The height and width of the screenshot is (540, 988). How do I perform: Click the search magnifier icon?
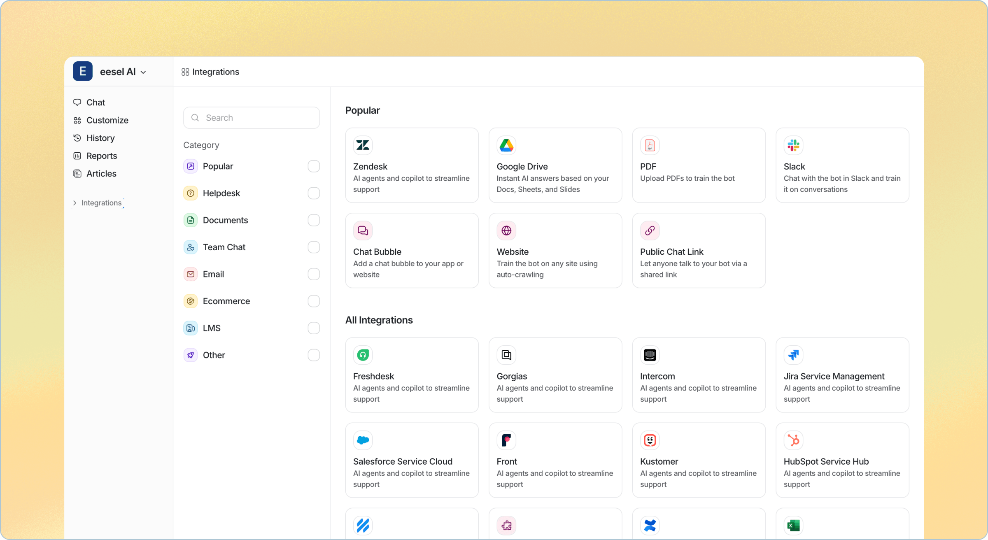point(195,118)
